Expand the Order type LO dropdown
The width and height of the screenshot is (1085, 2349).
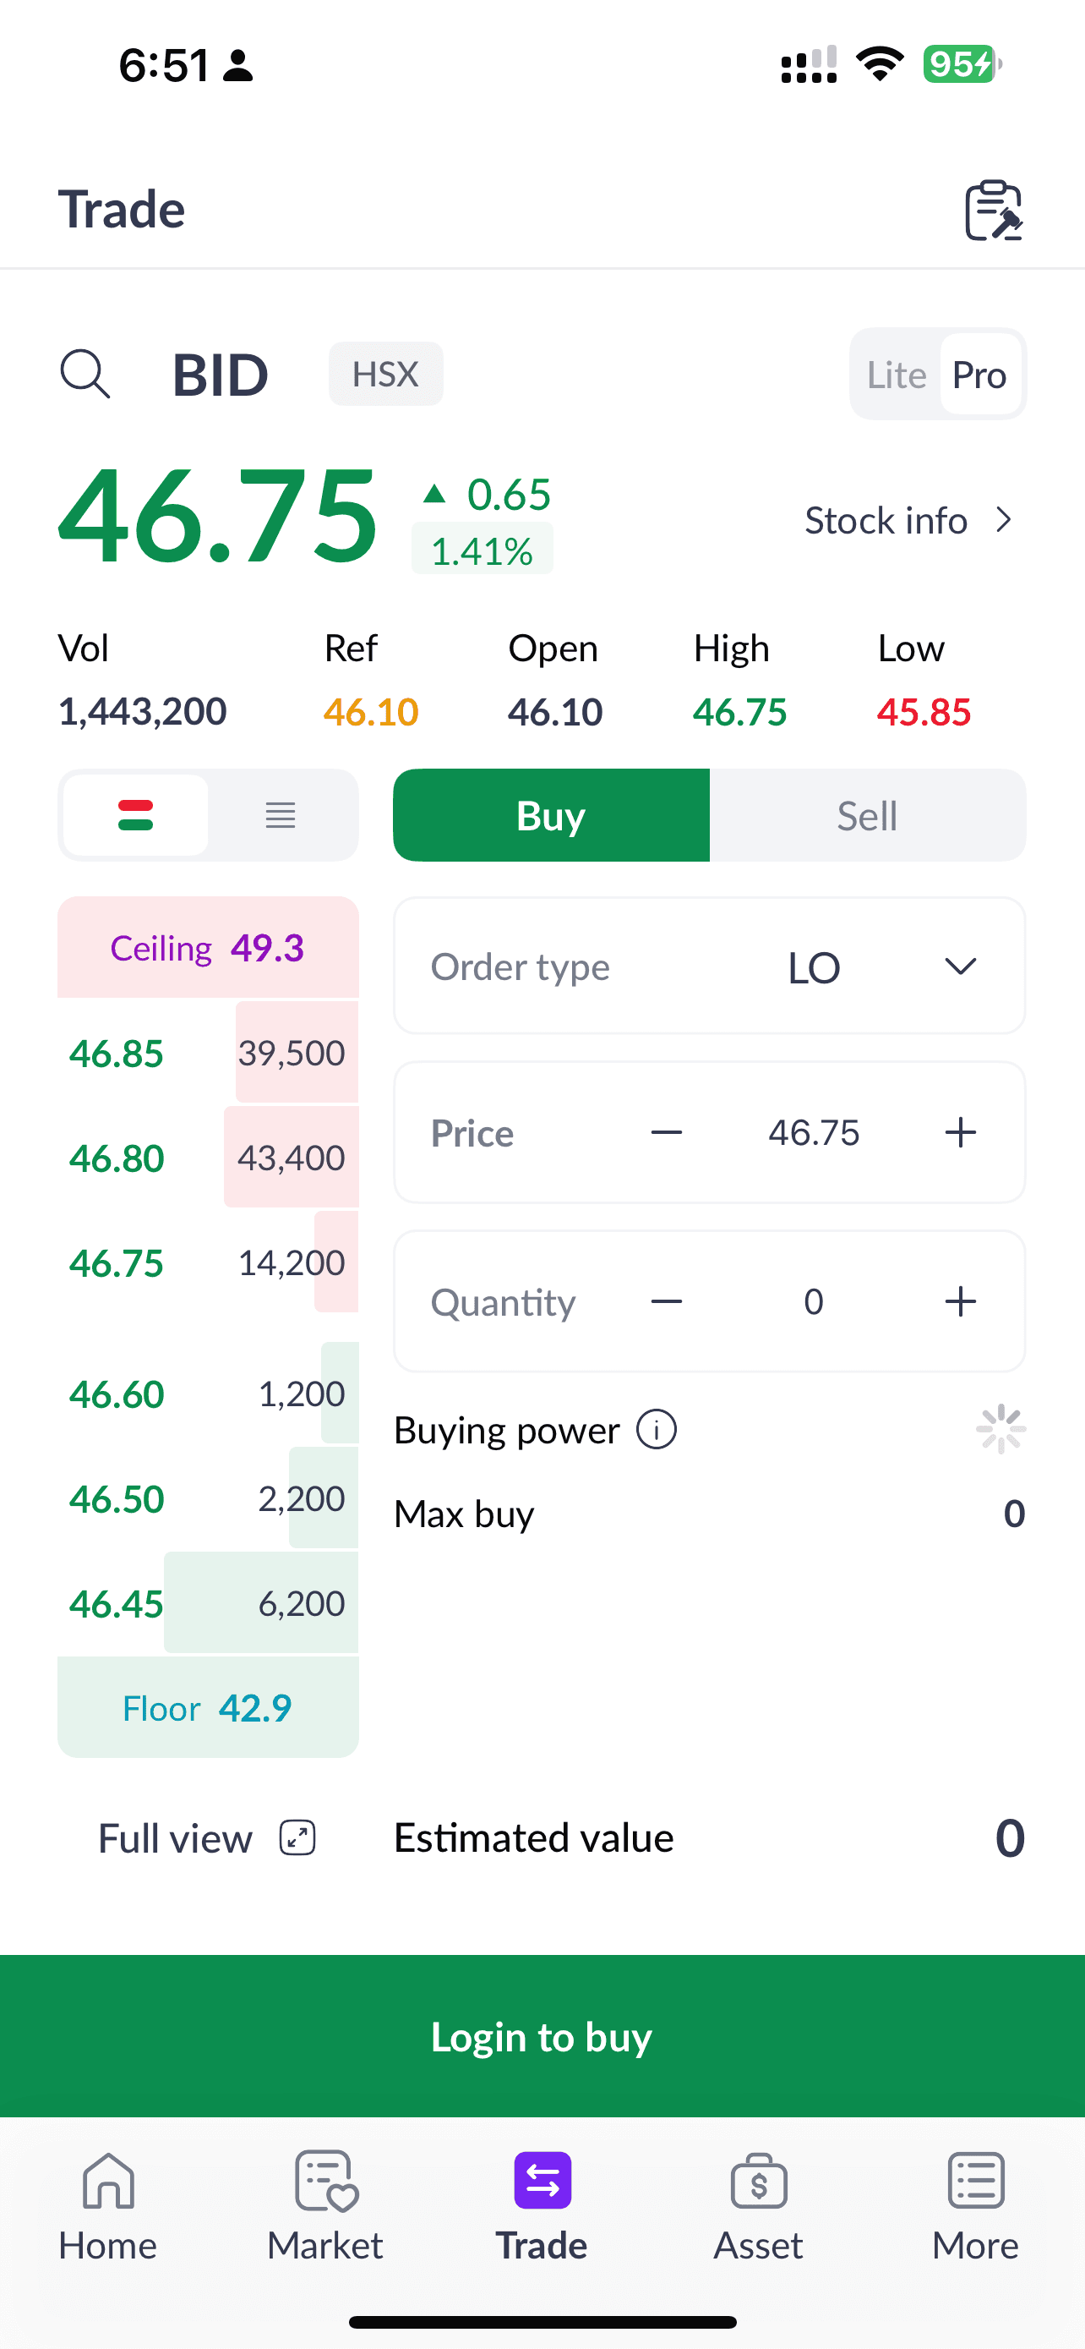pyautogui.click(x=960, y=966)
